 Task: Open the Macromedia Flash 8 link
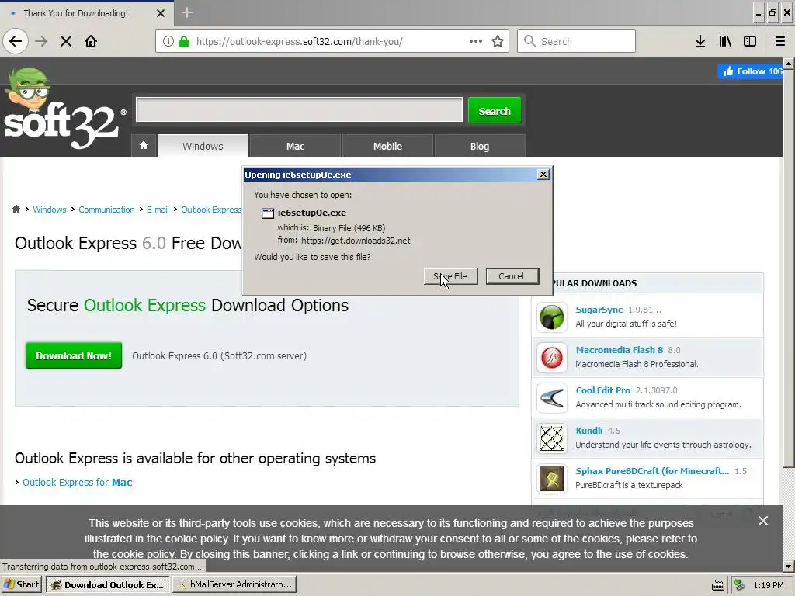point(619,350)
